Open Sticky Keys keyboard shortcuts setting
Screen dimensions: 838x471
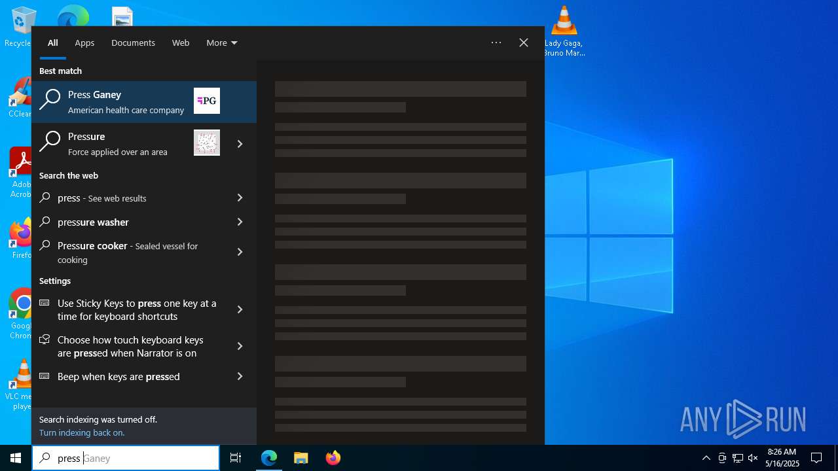click(128, 309)
